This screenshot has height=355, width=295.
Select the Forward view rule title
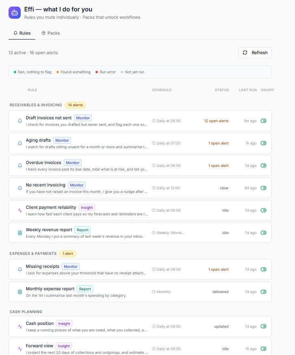39,346
